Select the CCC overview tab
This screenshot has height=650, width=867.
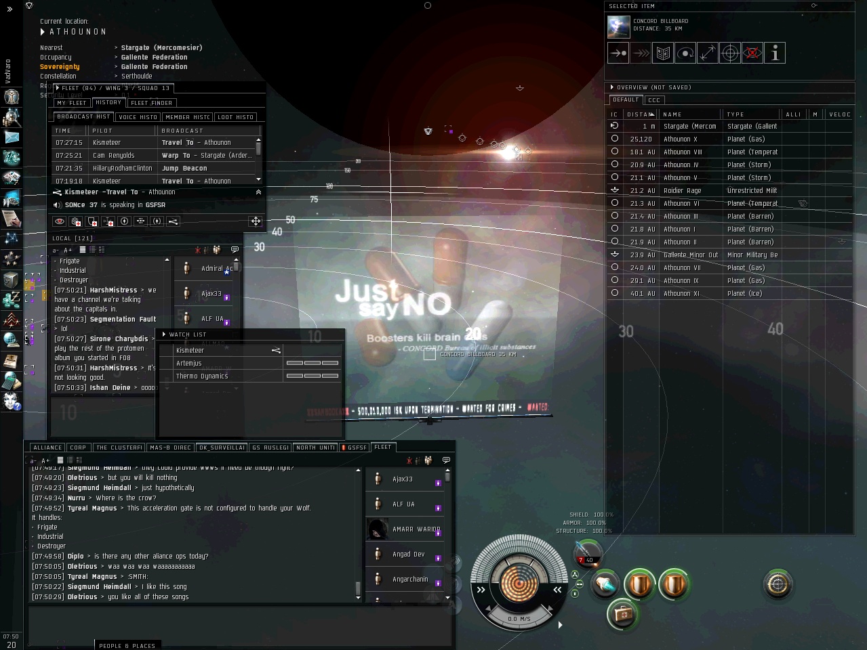click(x=654, y=100)
